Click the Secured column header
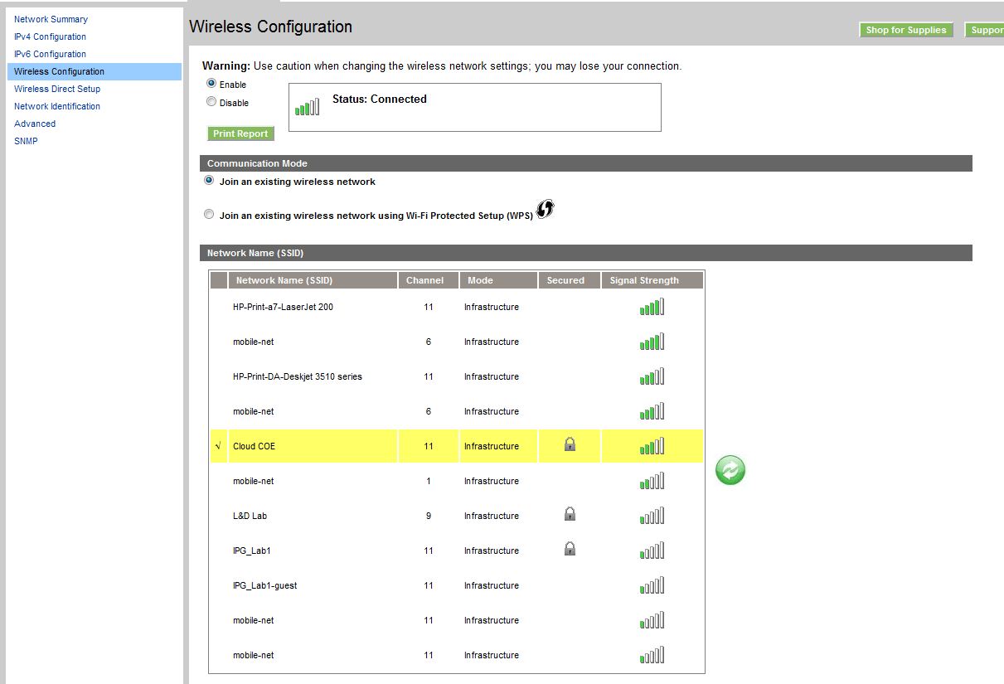The height and width of the screenshot is (684, 1004). click(x=570, y=280)
